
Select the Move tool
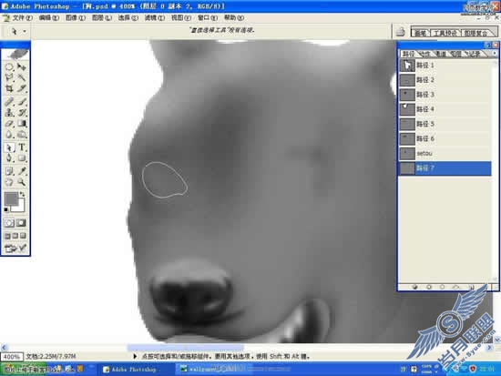click(x=22, y=66)
